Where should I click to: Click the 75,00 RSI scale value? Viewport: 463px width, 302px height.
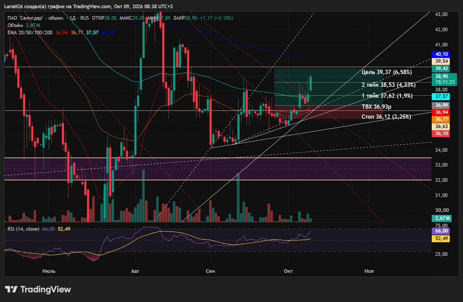point(441,226)
